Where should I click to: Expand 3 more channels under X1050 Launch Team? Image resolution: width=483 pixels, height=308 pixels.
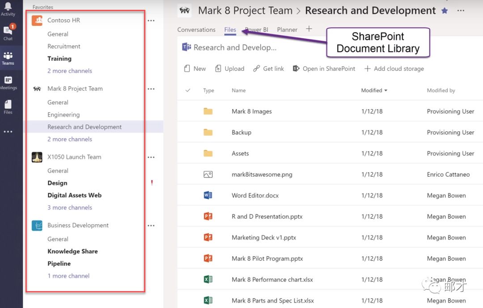point(70,207)
